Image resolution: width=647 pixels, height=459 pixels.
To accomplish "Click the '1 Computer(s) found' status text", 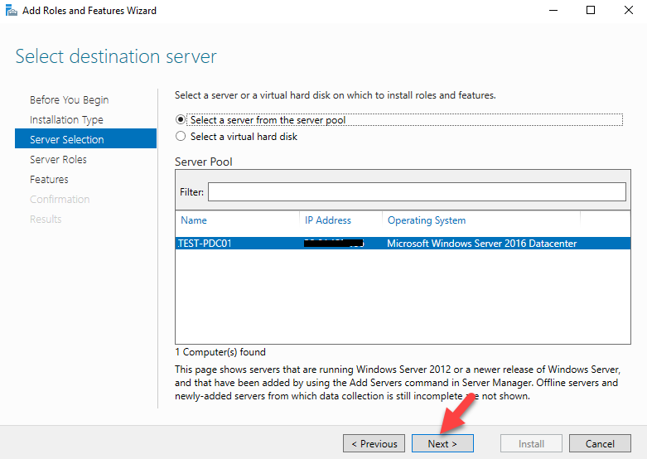I will point(220,351).
